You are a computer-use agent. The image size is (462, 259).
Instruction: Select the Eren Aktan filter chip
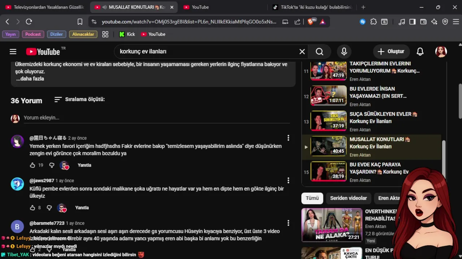pyautogui.click(x=389, y=198)
